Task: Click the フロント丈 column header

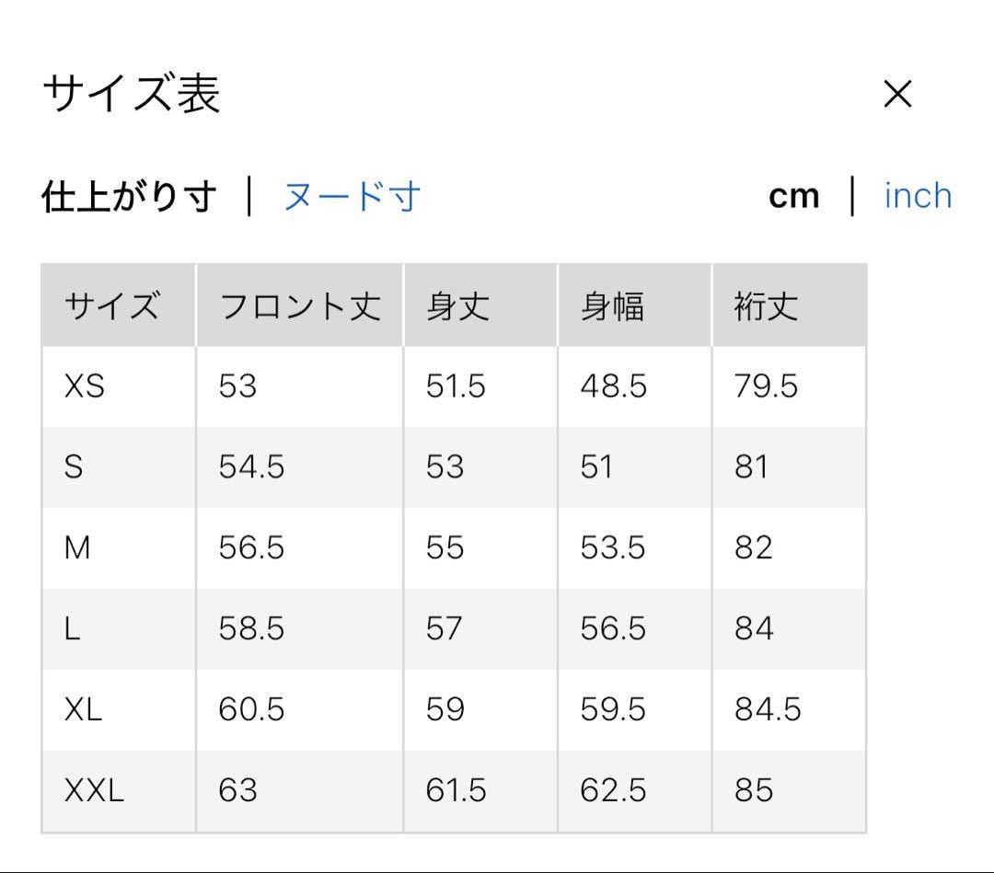Action: tap(296, 305)
